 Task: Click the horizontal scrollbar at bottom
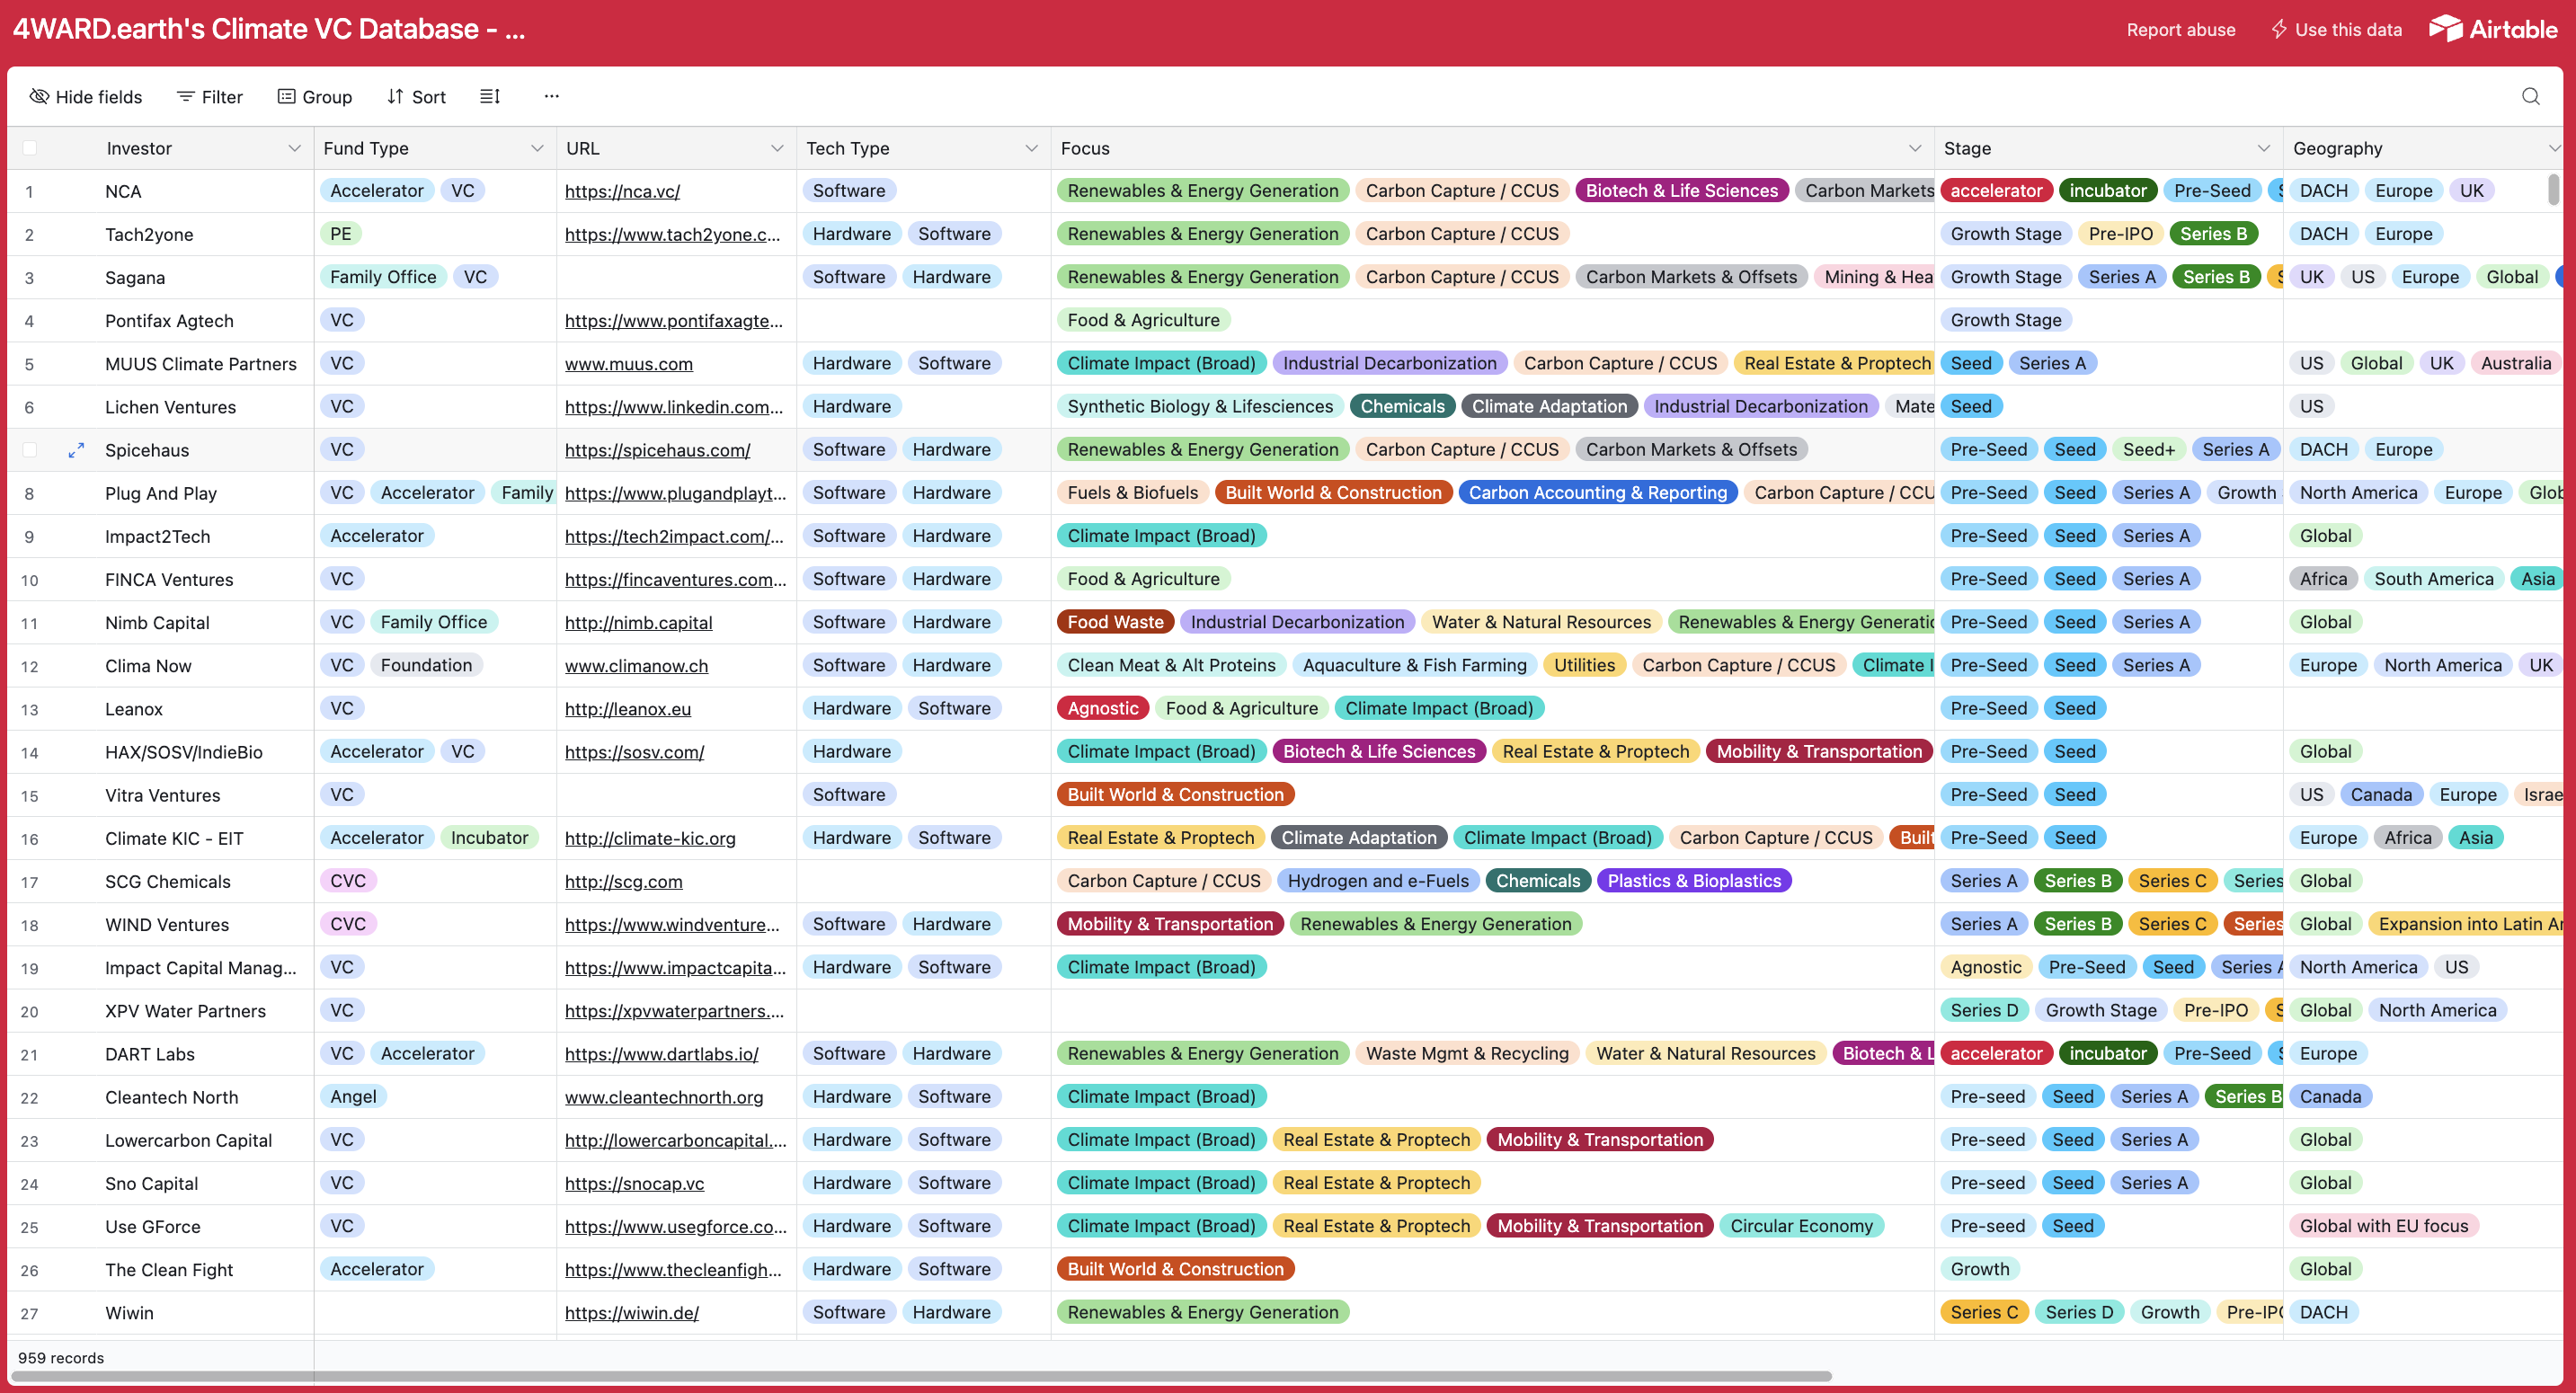pyautogui.click(x=920, y=1376)
